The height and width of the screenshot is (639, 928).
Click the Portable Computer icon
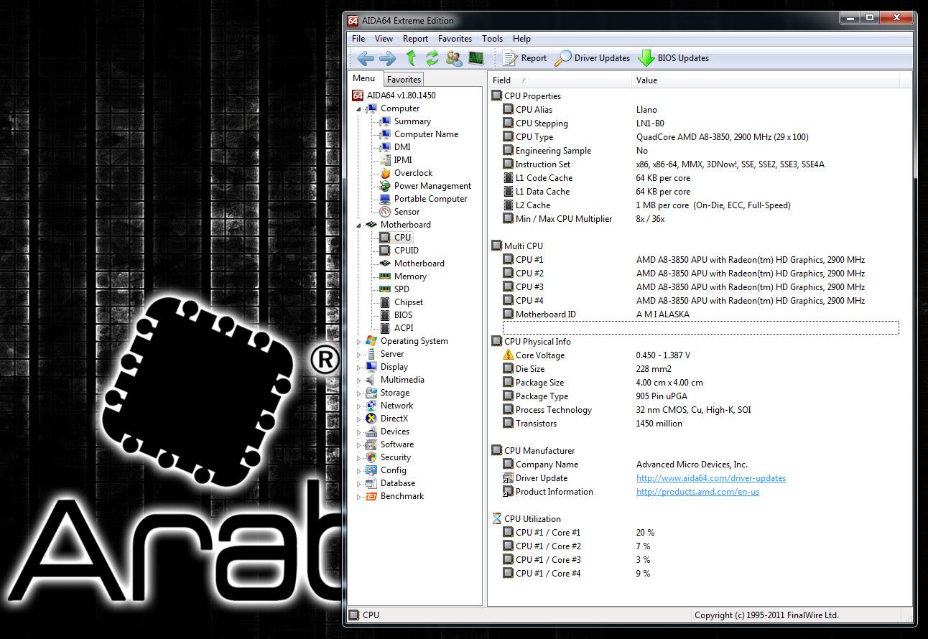coord(385,199)
